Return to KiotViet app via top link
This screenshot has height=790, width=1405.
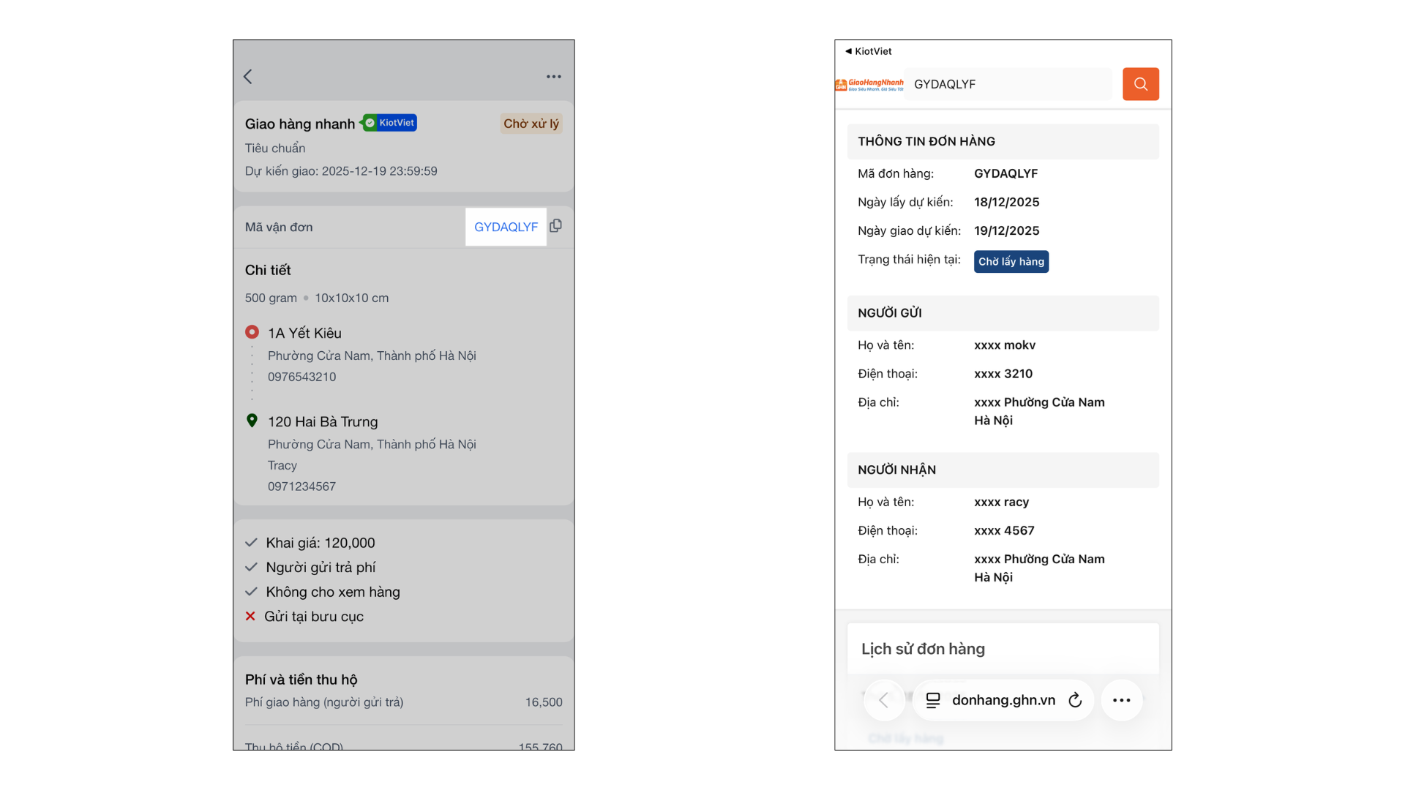(x=869, y=51)
